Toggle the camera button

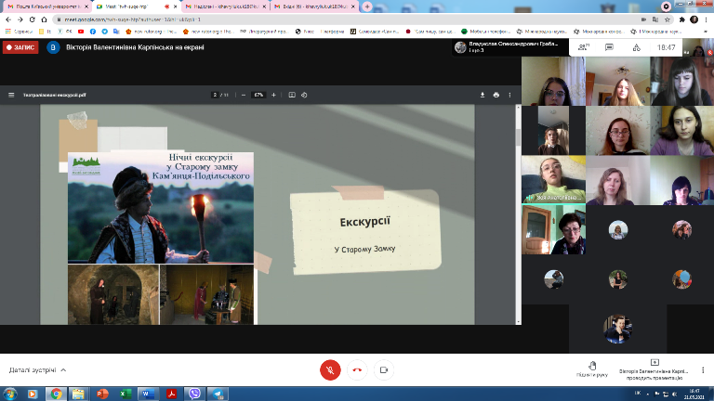[383, 369]
